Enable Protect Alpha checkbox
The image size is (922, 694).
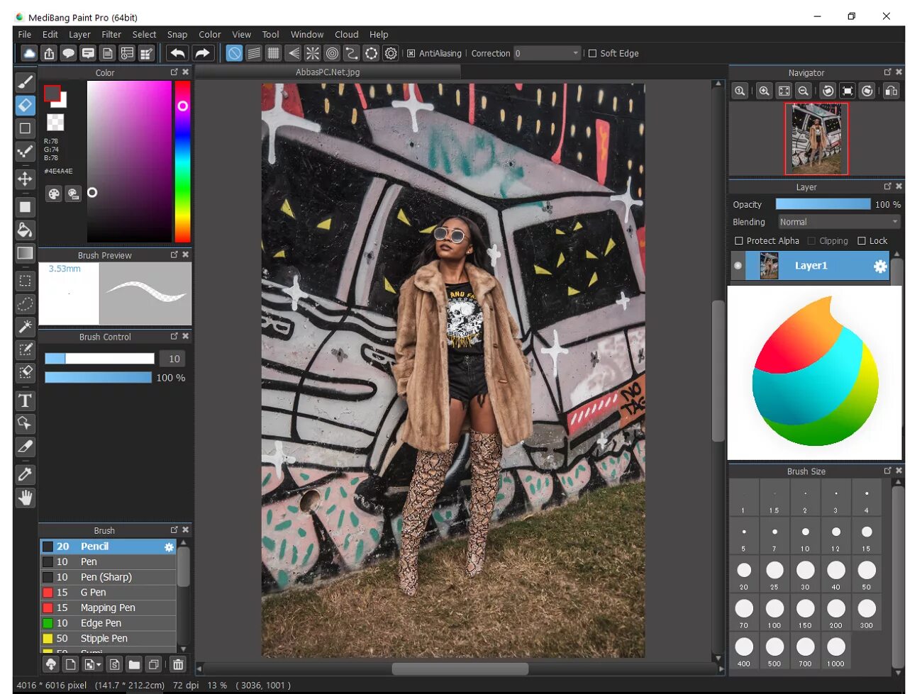click(739, 241)
